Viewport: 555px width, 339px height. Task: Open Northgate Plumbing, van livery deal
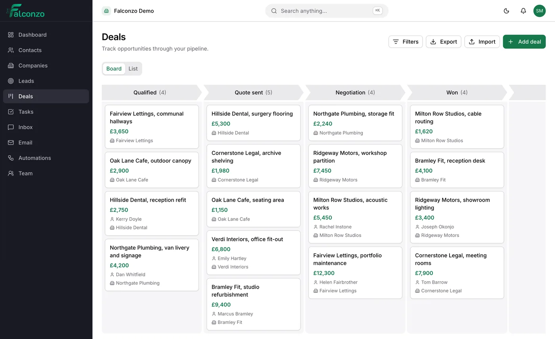152,265
